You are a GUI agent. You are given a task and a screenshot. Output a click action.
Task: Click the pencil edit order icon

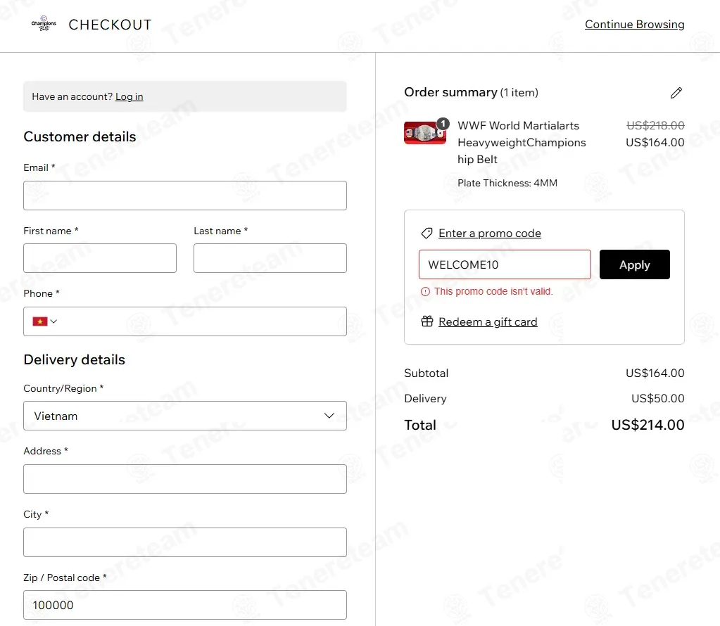point(676,93)
